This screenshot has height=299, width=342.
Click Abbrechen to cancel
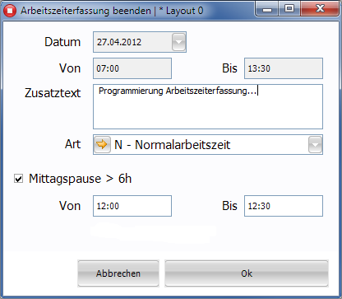pos(118,273)
